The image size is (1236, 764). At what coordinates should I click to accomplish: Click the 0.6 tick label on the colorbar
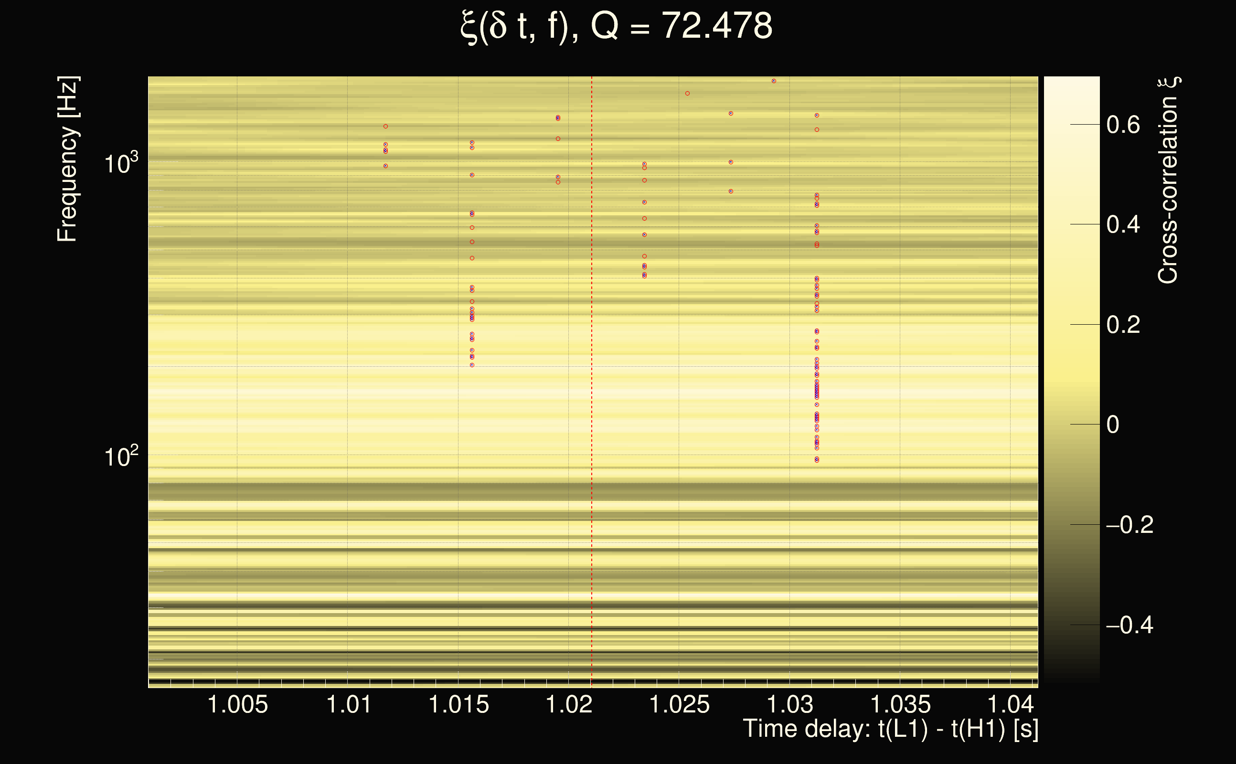point(1123,124)
